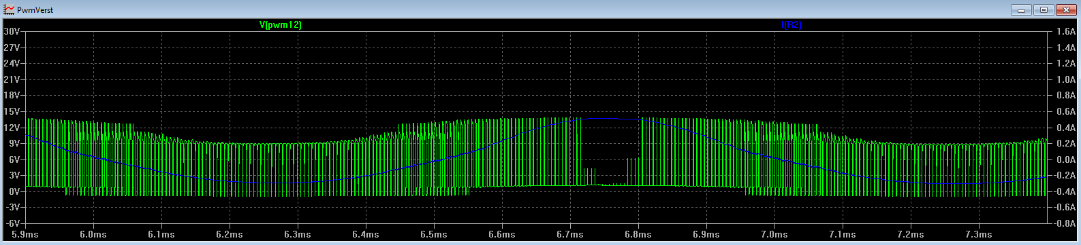The height and width of the screenshot is (245, 1081).
Task: Click the 6.5ms tick on time axis
Action: (x=434, y=235)
